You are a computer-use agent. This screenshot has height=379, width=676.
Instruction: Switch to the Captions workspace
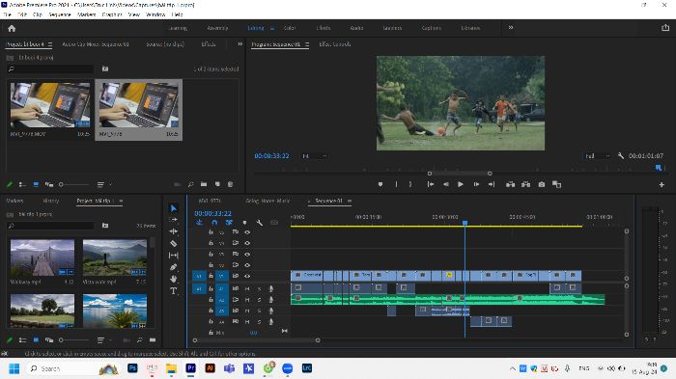[x=431, y=28]
